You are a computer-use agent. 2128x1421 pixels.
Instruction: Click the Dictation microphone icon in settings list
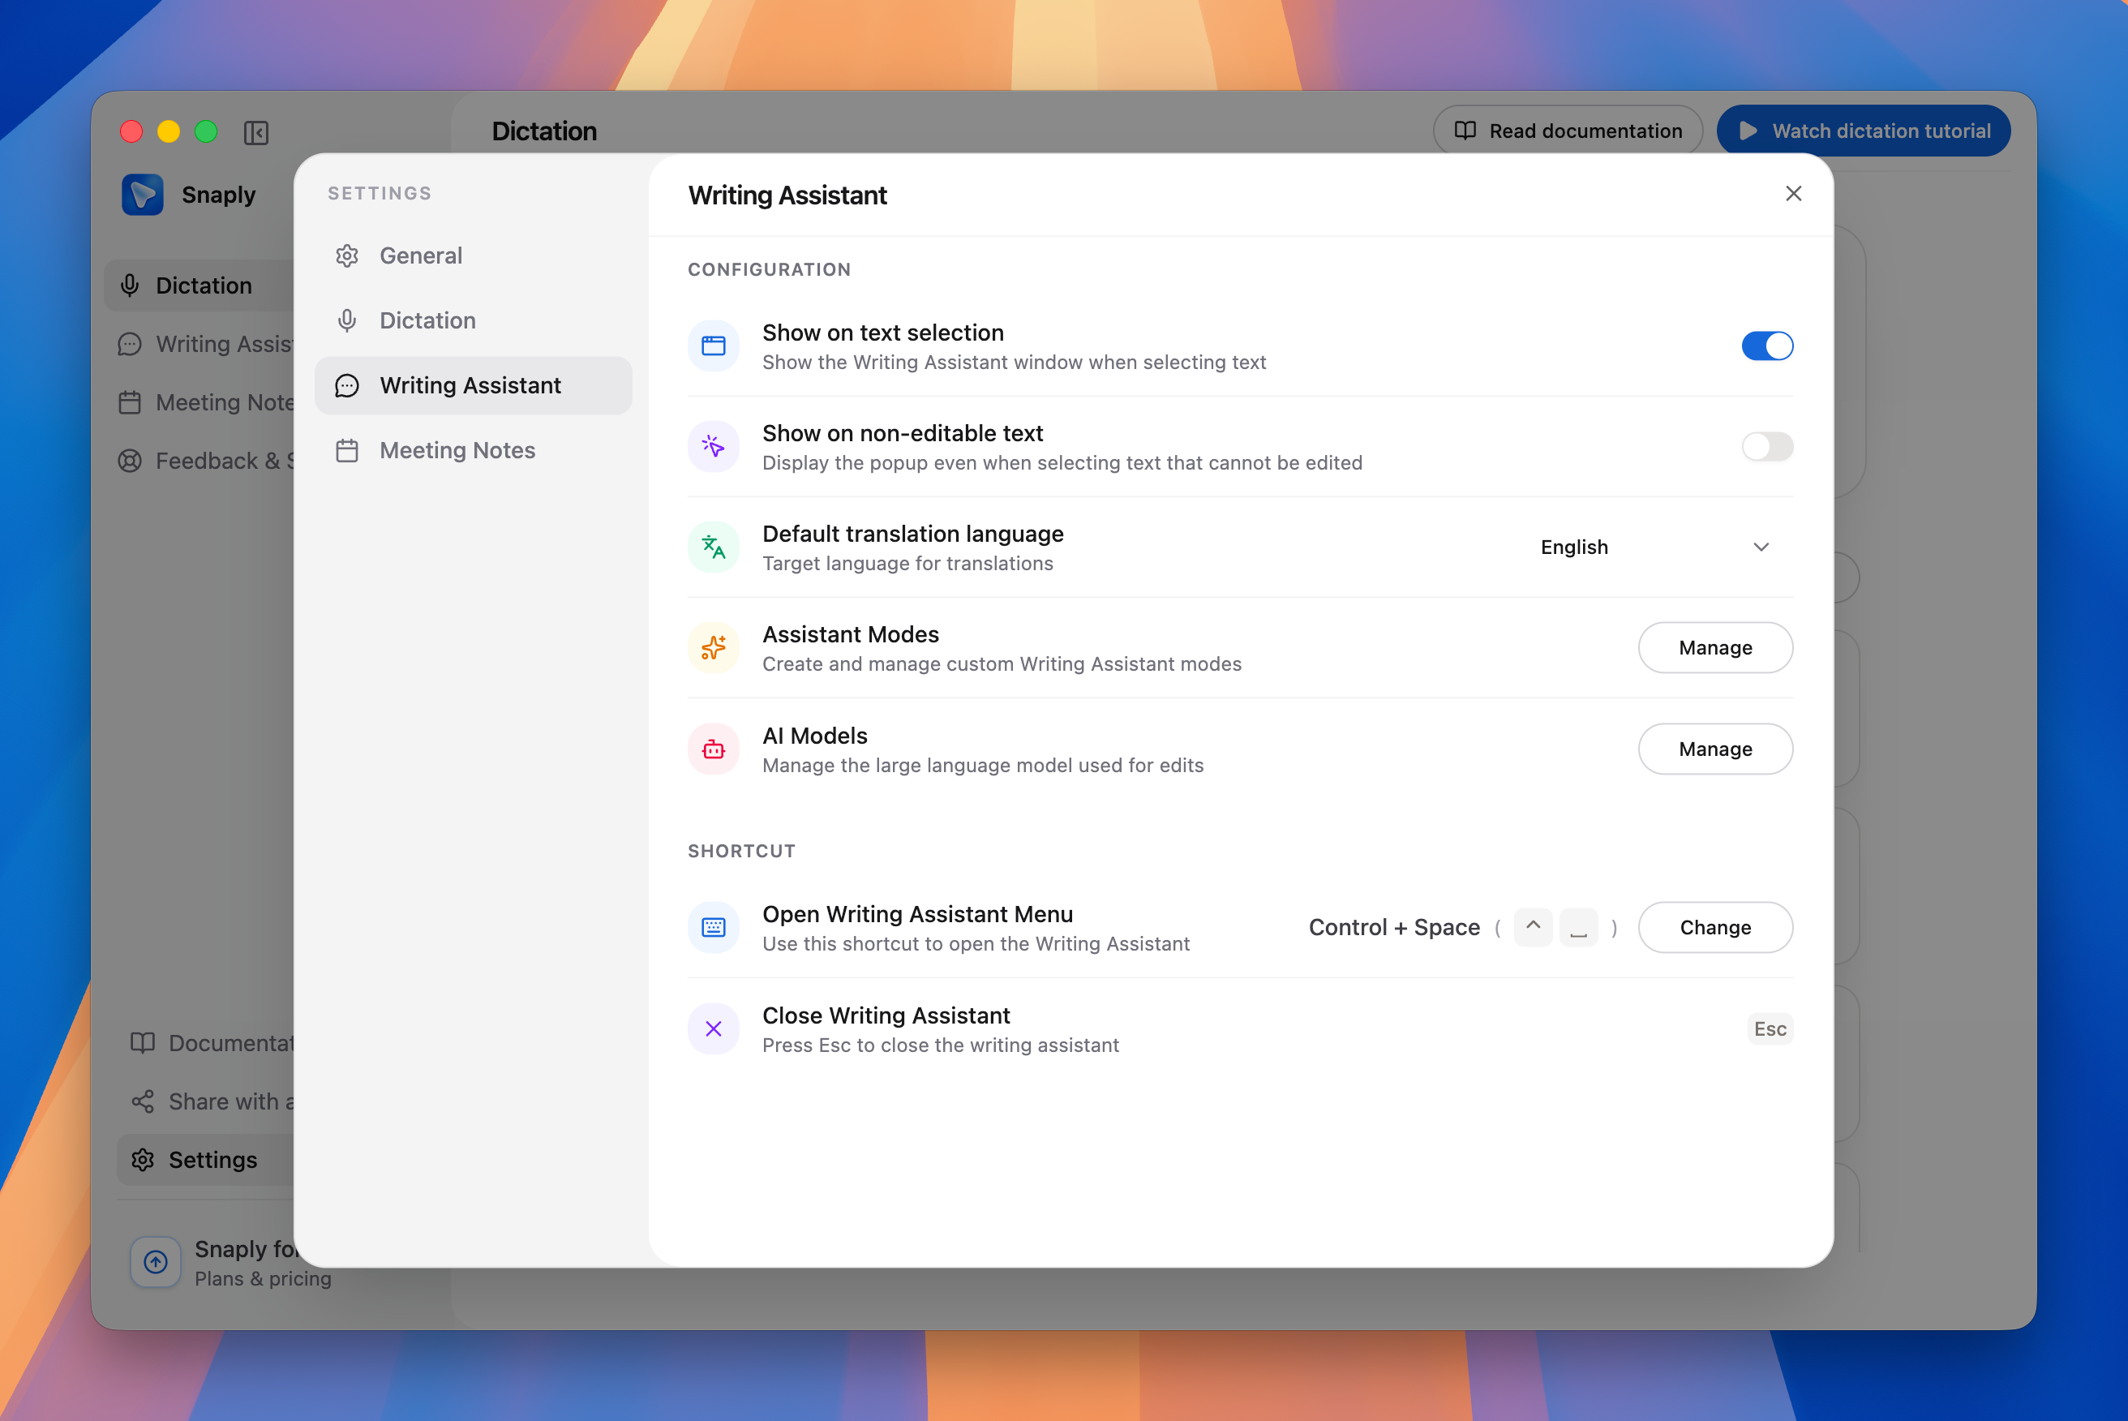347,320
